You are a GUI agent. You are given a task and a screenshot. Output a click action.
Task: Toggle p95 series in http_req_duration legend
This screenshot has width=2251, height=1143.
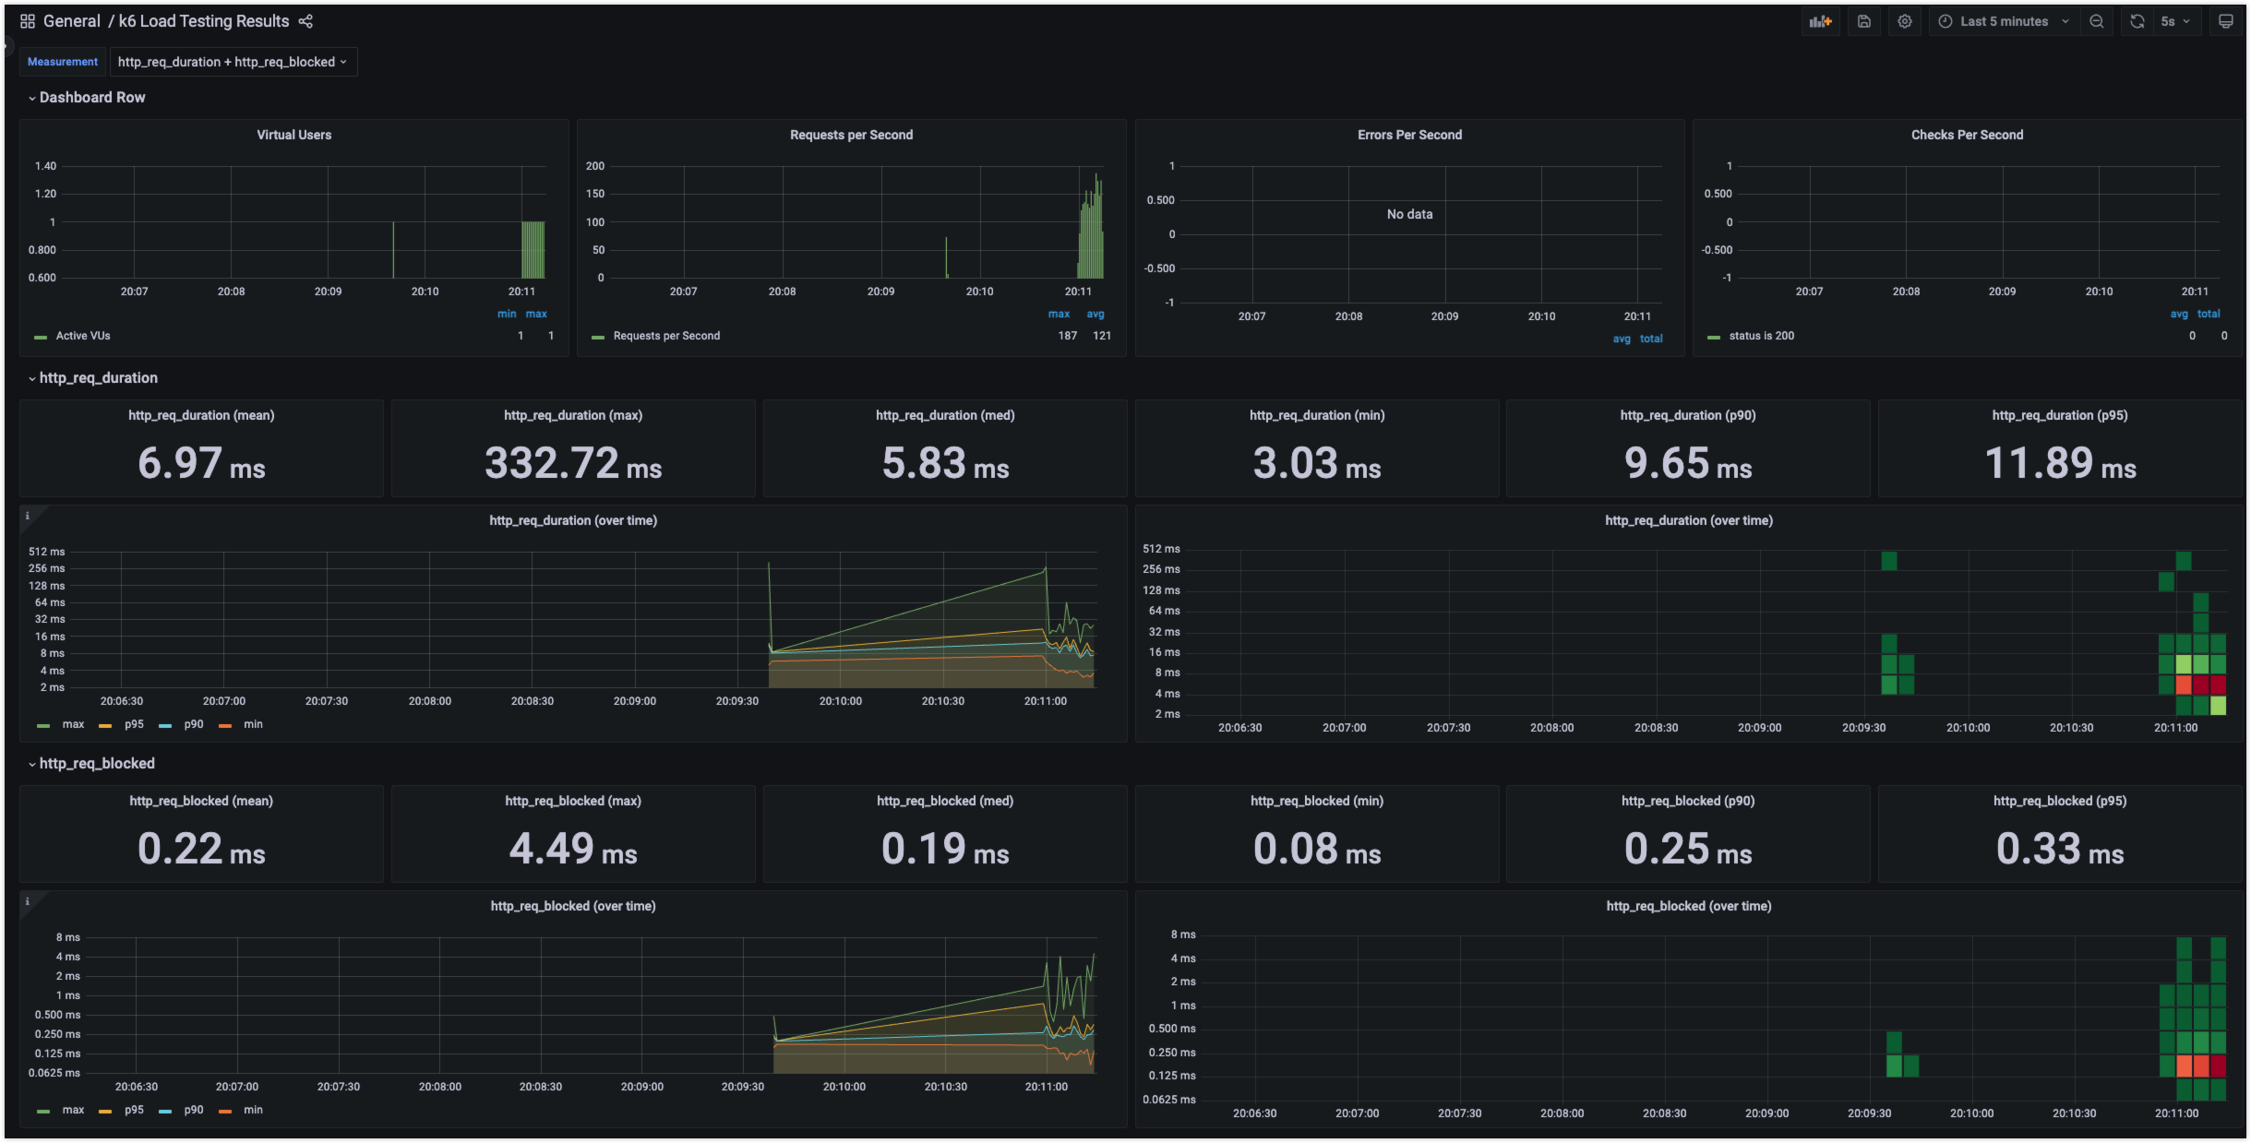(134, 724)
